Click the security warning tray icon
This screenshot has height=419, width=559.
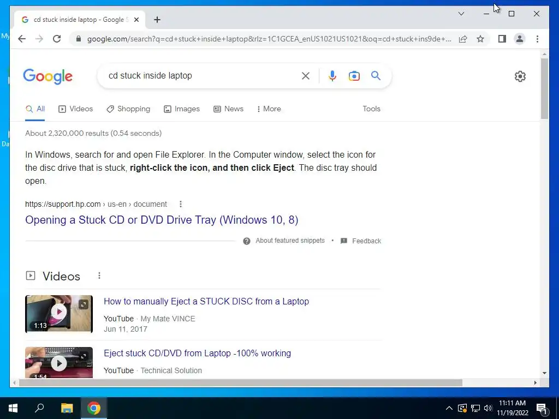pyautogui.click(x=462, y=408)
